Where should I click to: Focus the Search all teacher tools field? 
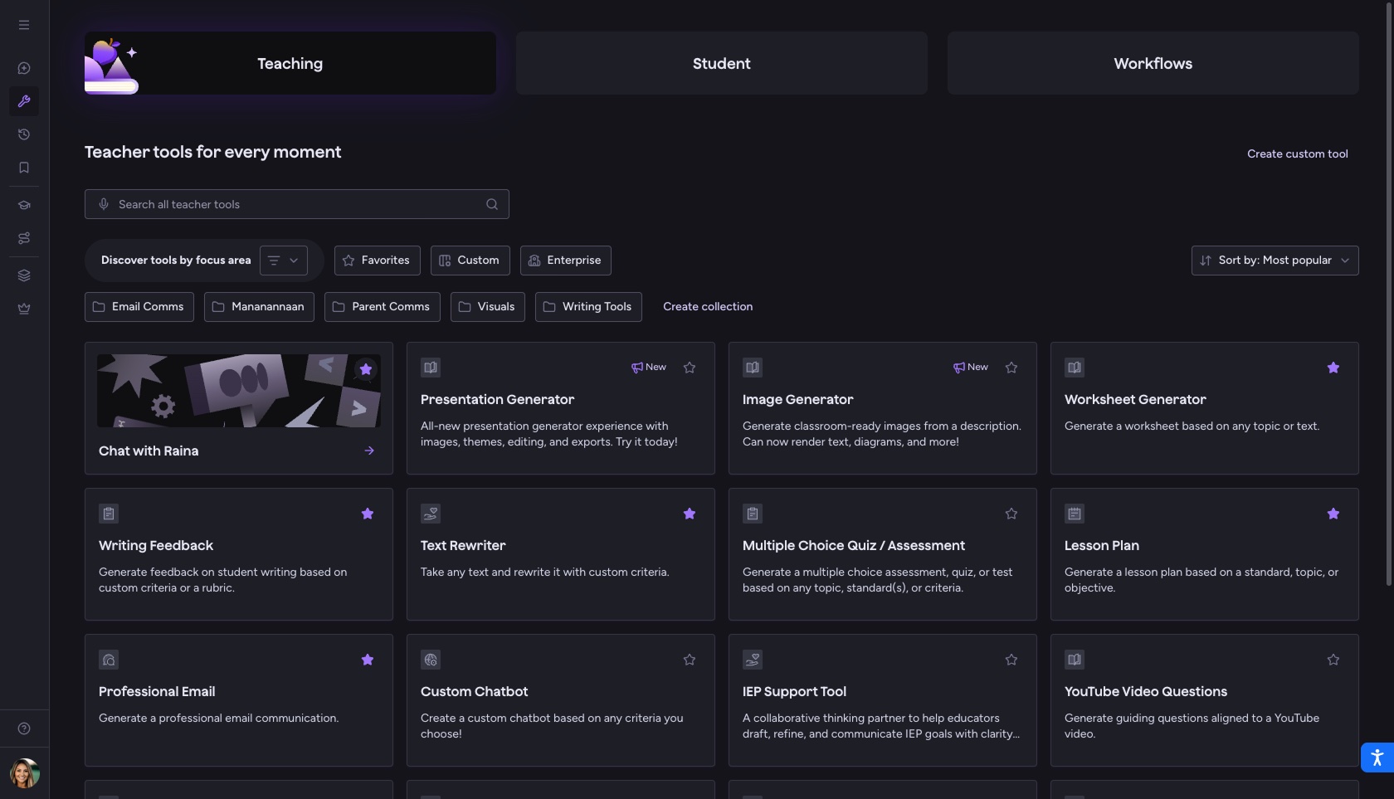(x=297, y=204)
